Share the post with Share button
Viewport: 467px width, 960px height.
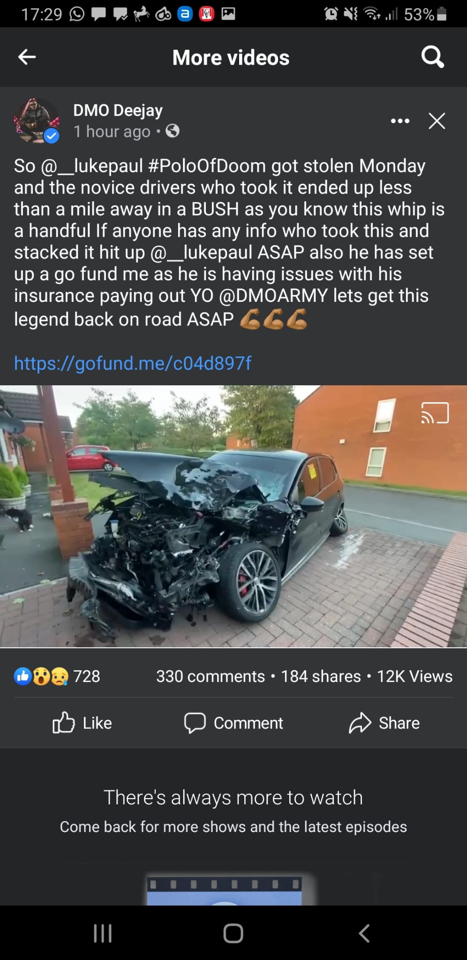click(x=384, y=723)
